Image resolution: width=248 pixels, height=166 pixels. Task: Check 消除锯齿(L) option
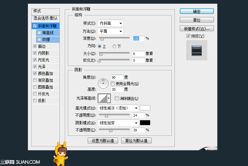tap(117, 98)
